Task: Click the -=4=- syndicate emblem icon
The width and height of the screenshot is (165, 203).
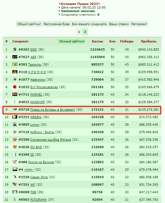Action: click(x=15, y=169)
